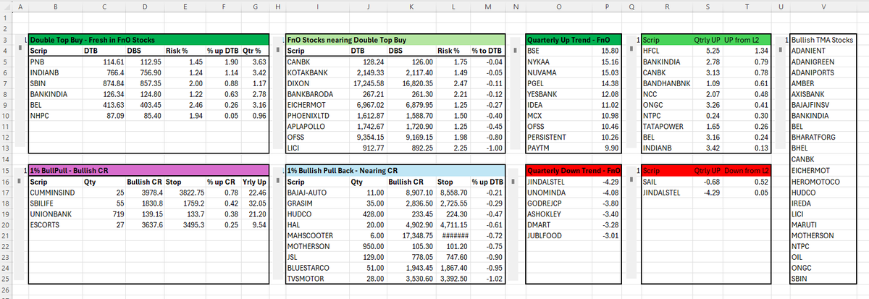The height and width of the screenshot is (299, 869).
Task: Click the ADANIENT cell in TMA list
Action: 824,52
